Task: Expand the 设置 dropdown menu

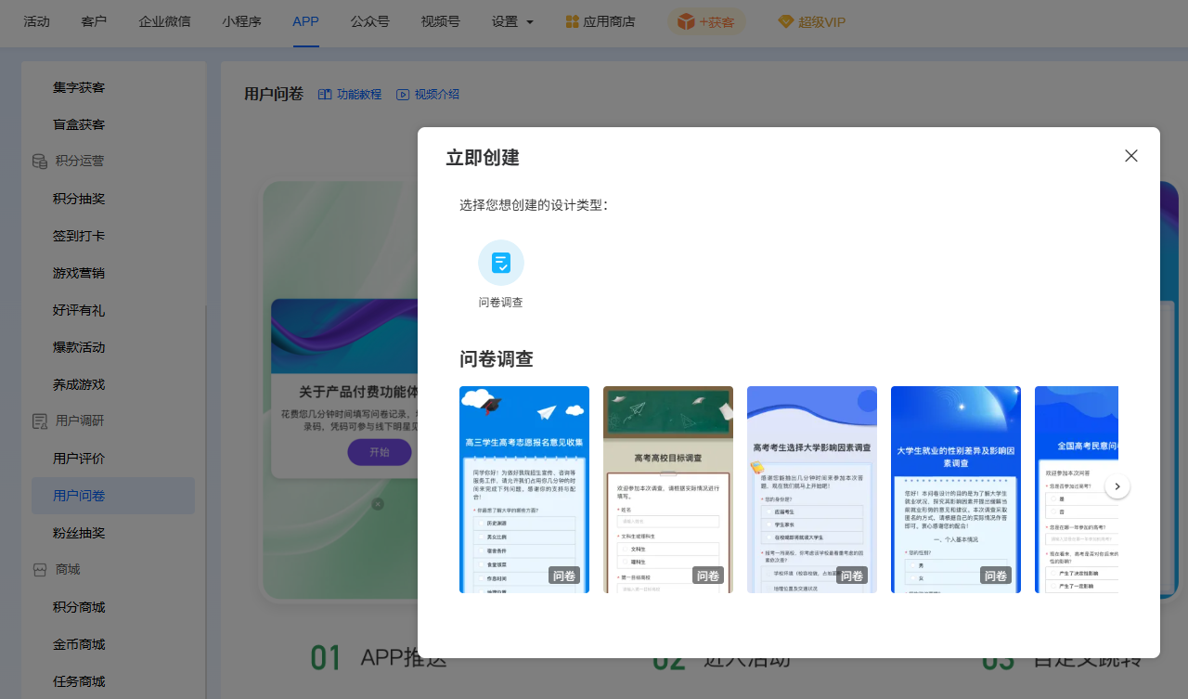Action: (x=512, y=21)
